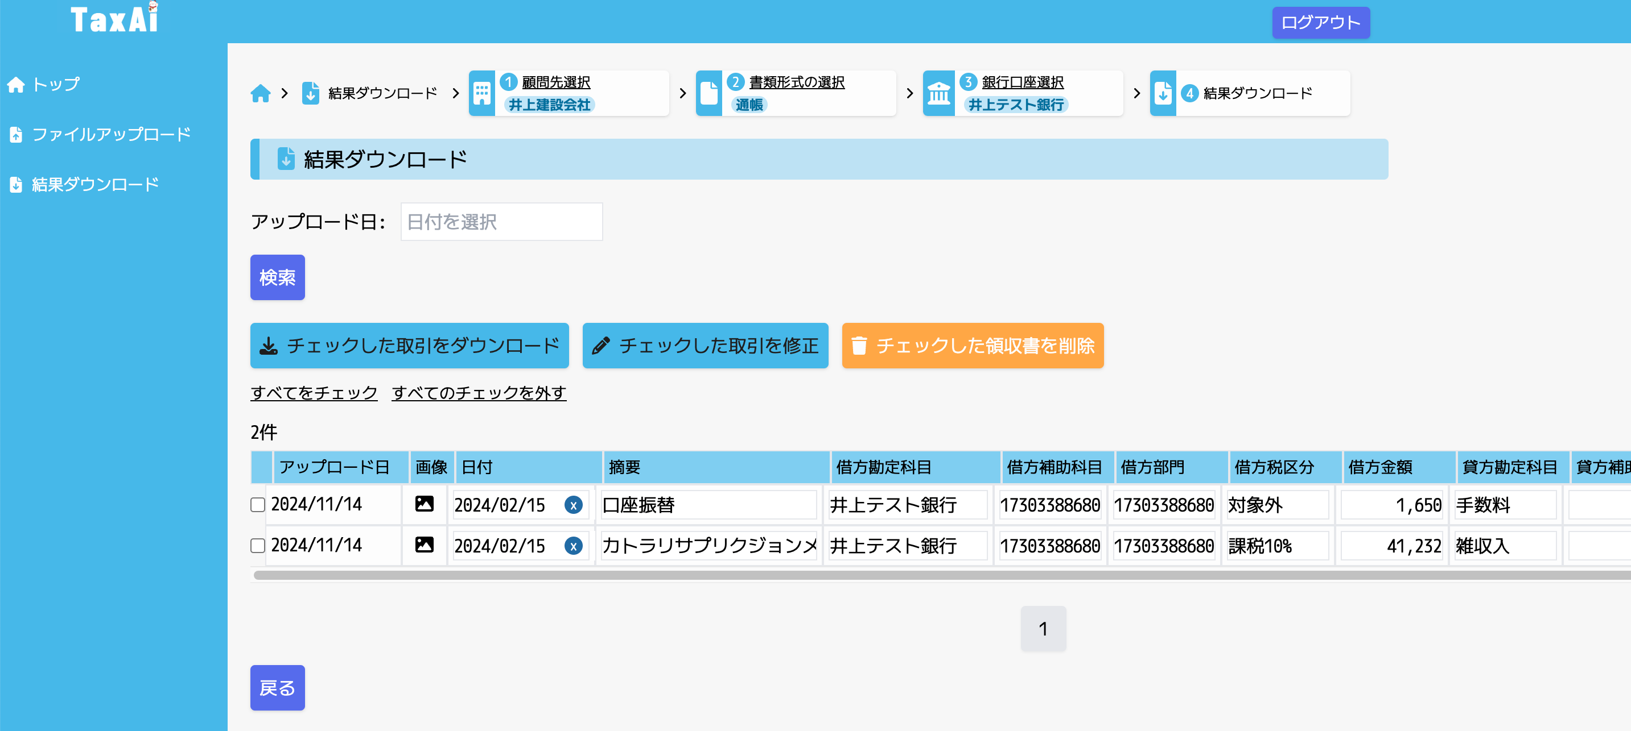Open トップ in the sidebar
The width and height of the screenshot is (1631, 731).
[56, 84]
